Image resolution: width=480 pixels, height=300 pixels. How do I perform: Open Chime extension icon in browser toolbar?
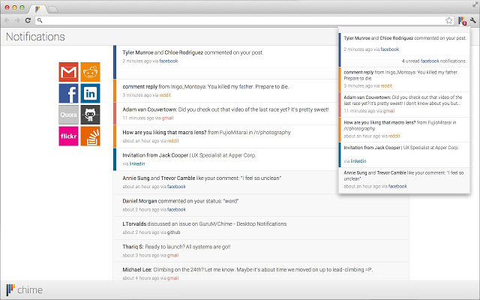tap(462, 21)
